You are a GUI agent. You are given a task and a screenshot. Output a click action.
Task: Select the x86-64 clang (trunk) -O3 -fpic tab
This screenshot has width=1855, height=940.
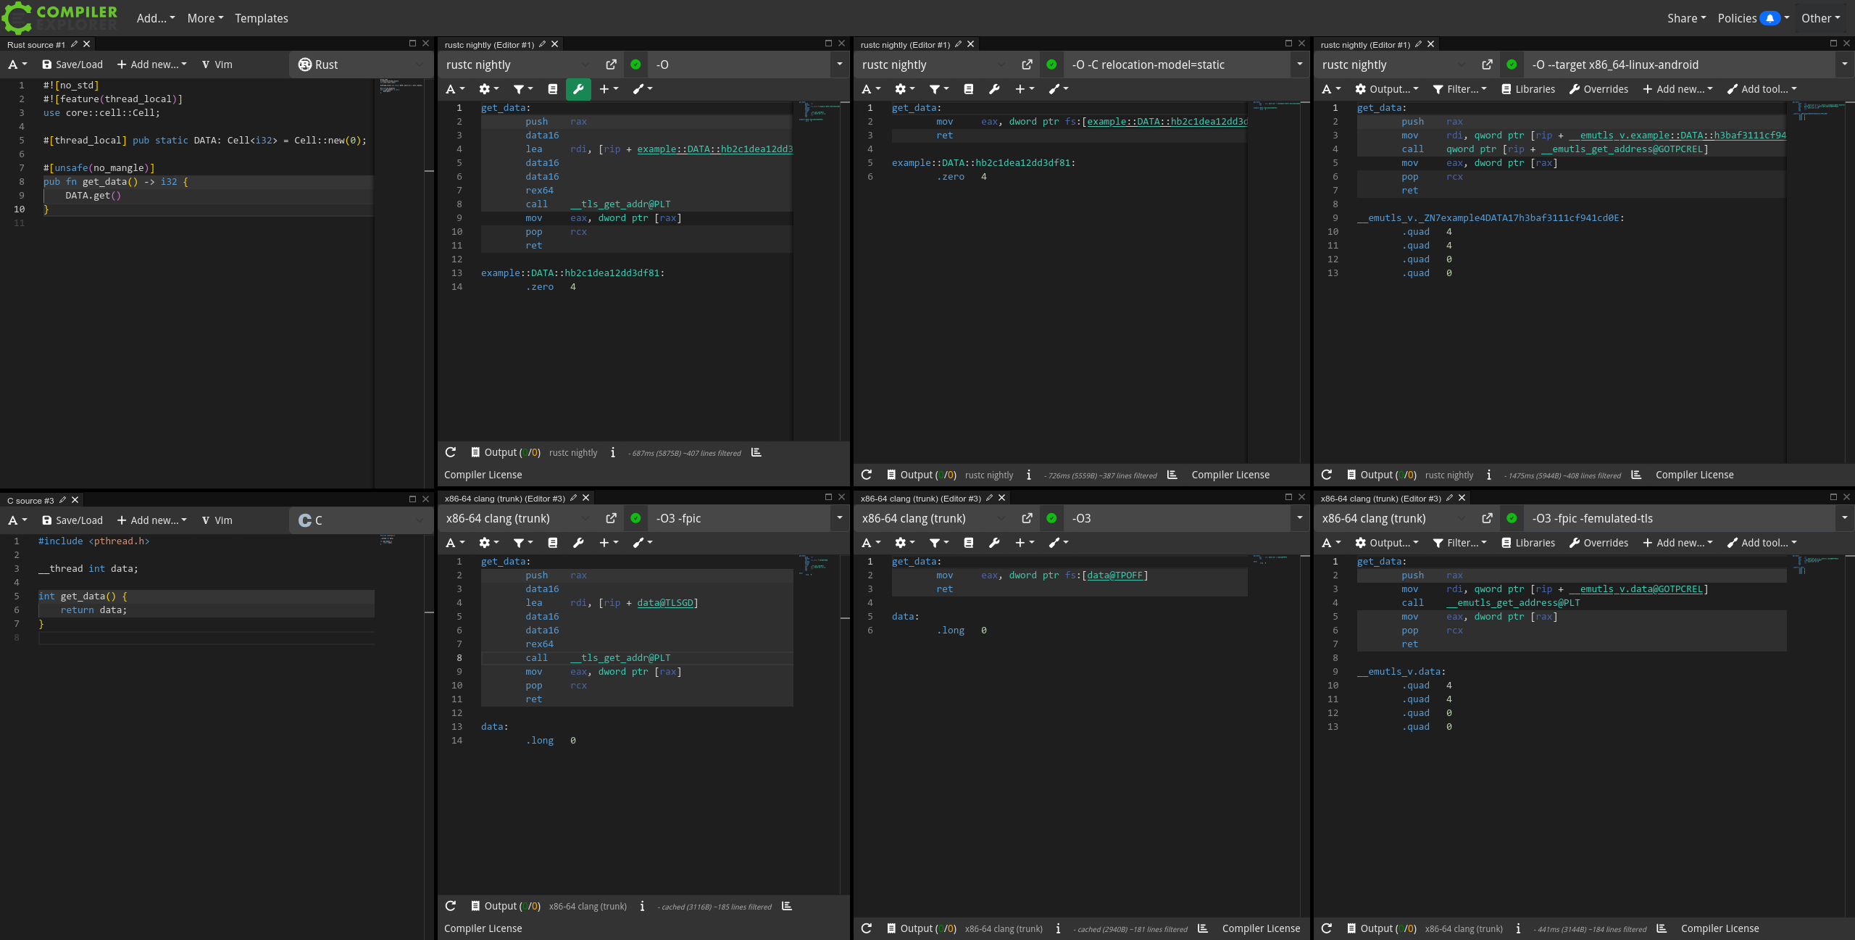point(505,498)
